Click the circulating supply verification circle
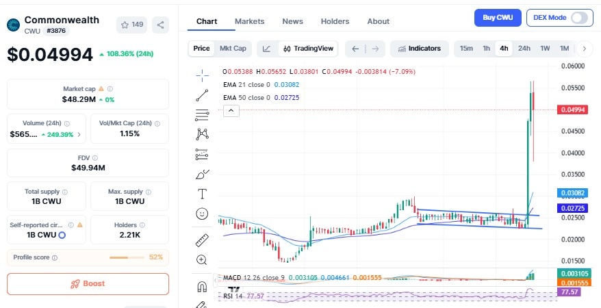This screenshot has height=308, width=601. [x=62, y=235]
